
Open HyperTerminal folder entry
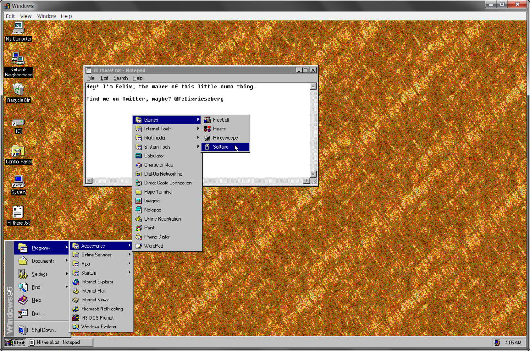[167, 192]
